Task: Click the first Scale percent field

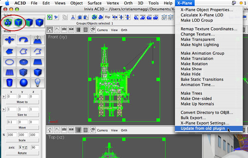Action: click(x=12, y=135)
